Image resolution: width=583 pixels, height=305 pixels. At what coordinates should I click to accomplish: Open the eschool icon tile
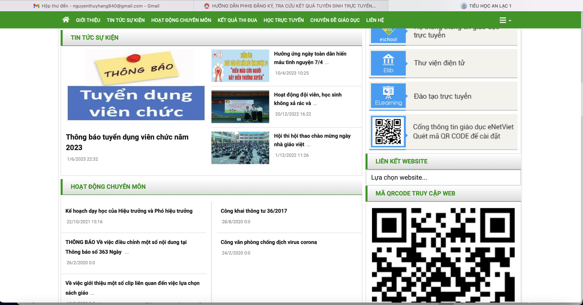click(388, 36)
